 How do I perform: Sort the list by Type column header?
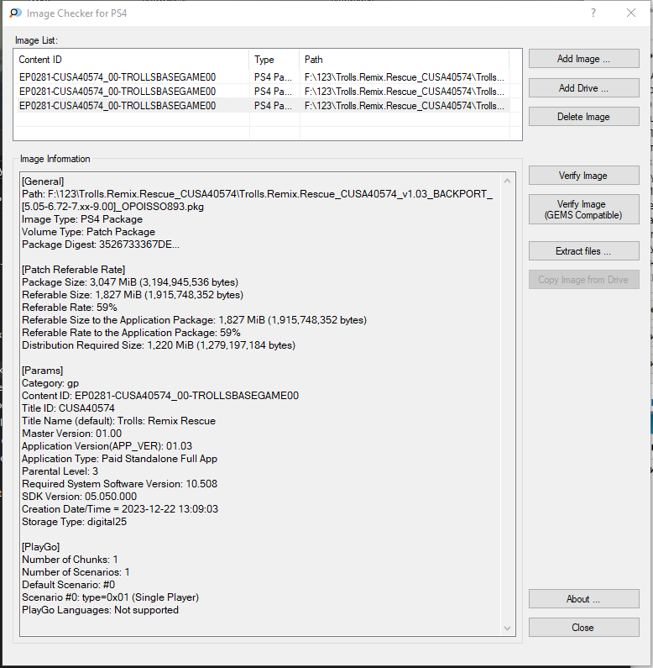pos(274,59)
